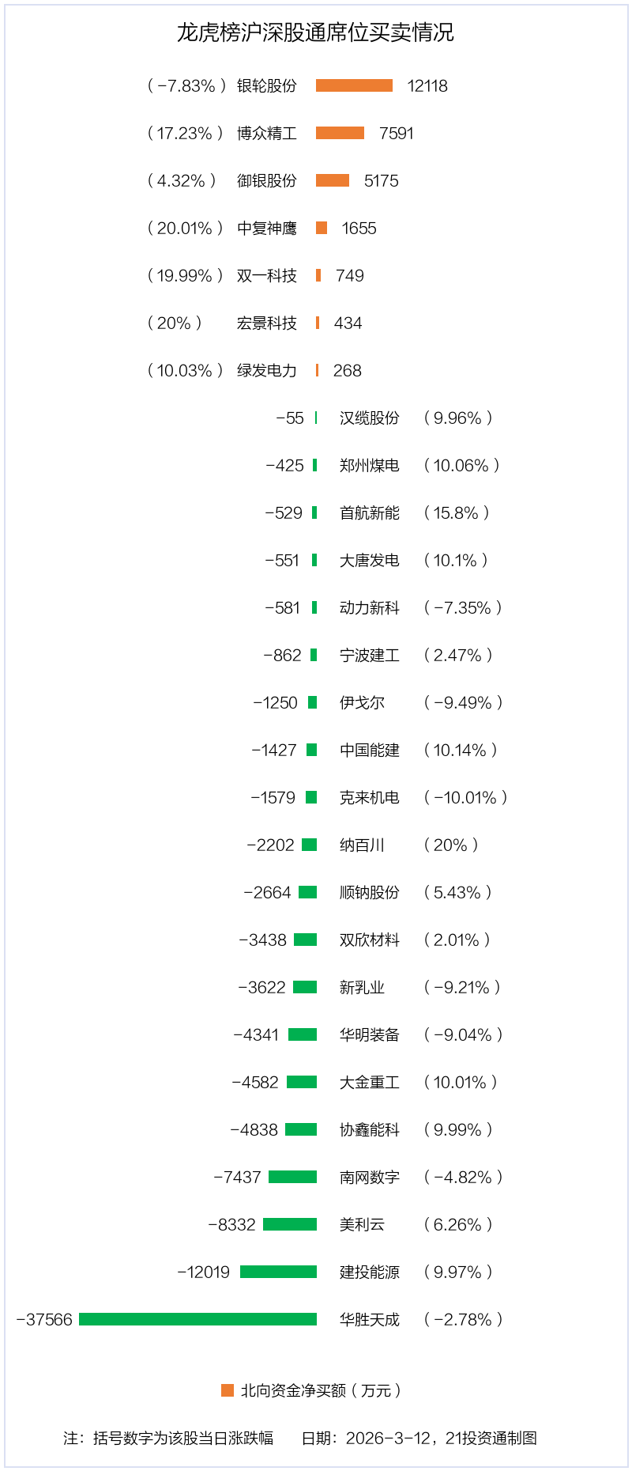Click the 美利云 green bar
This screenshot has height=1471, width=632.
[290, 1224]
